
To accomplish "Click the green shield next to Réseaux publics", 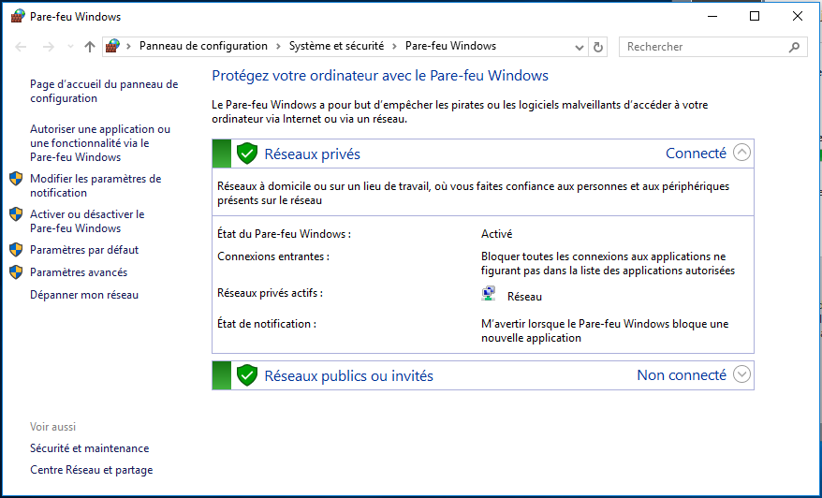I will tap(247, 375).
